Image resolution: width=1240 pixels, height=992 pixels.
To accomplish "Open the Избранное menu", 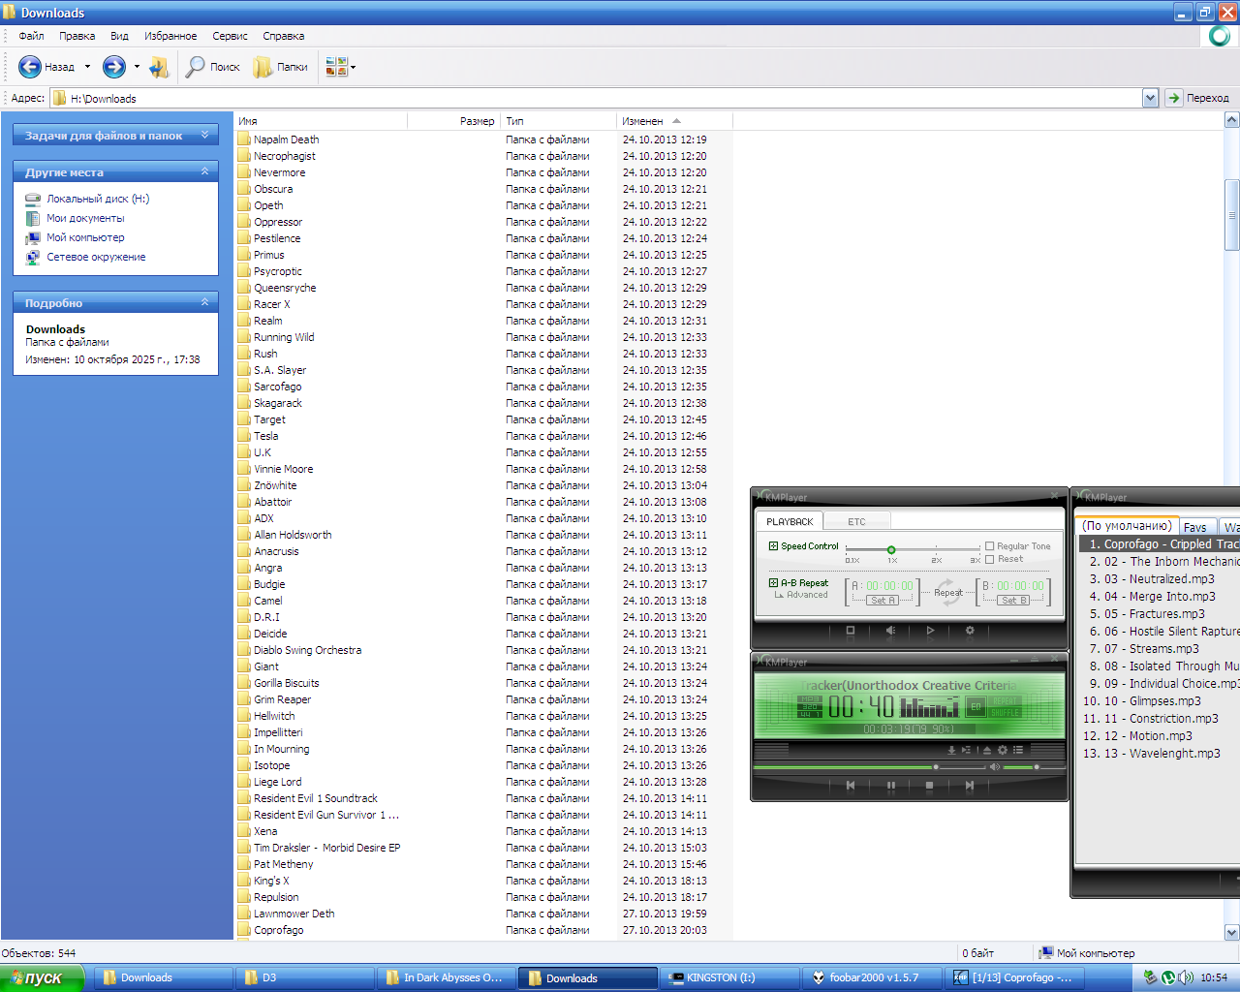I will tap(170, 36).
